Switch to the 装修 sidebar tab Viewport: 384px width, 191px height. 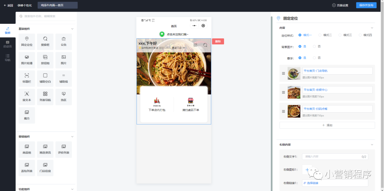[7, 31]
